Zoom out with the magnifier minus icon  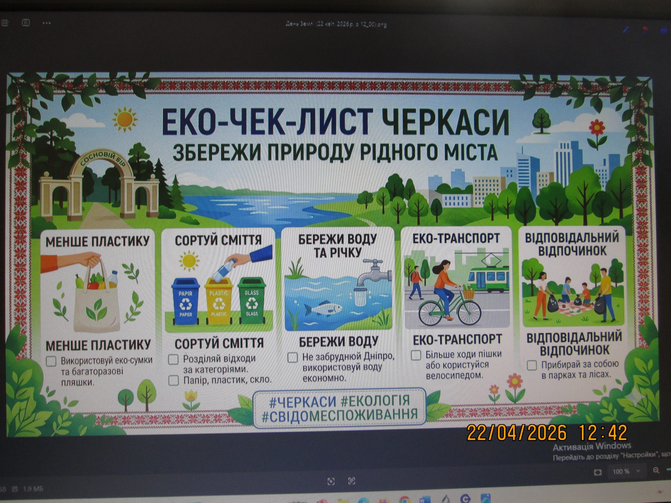pyautogui.click(x=656, y=471)
